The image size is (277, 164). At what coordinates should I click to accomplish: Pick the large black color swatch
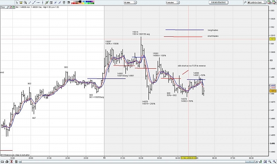[x=80, y=2]
